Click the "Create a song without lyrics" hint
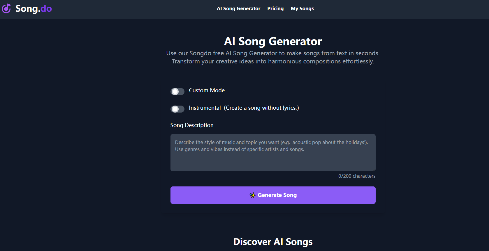 pos(261,108)
